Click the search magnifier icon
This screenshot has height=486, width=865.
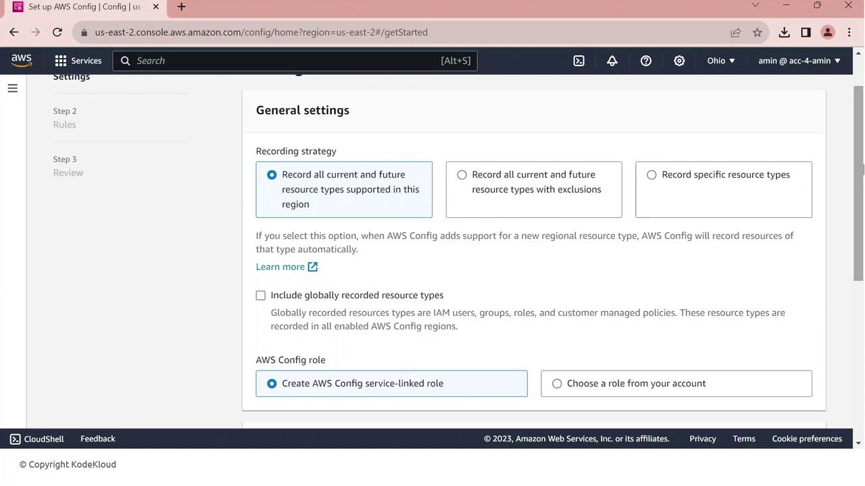pos(125,61)
